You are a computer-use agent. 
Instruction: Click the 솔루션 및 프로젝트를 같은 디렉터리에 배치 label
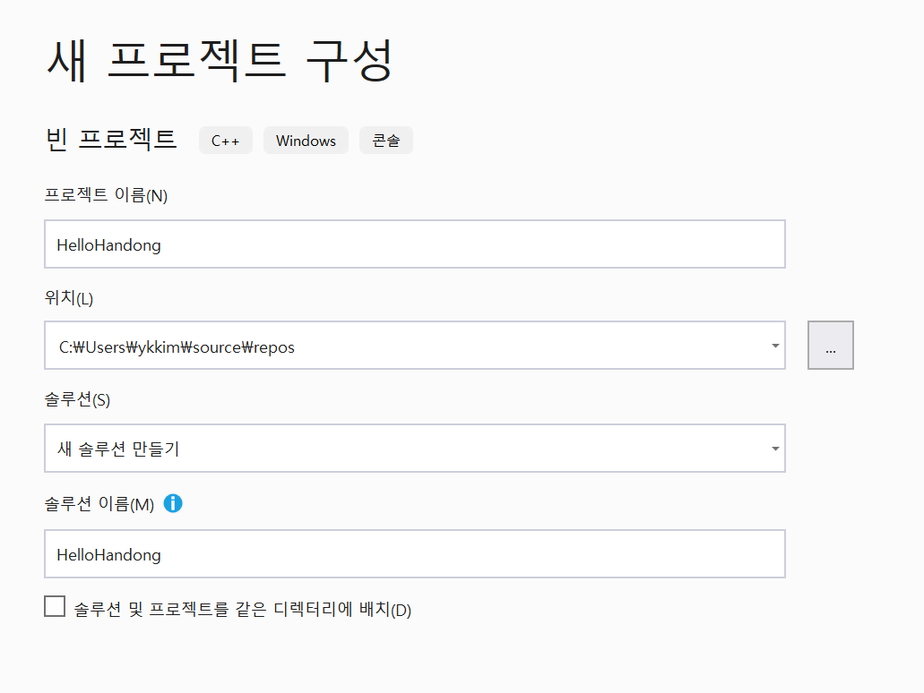[243, 610]
